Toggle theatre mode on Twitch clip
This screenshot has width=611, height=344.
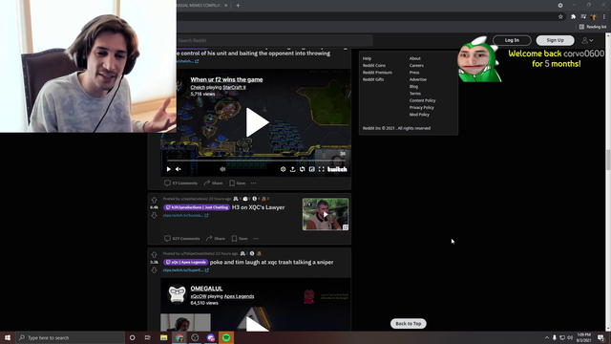312,169
